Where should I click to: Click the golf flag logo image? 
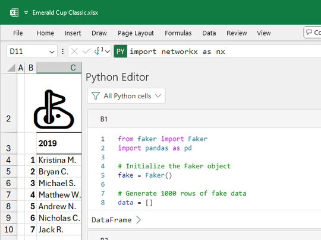coord(53,109)
